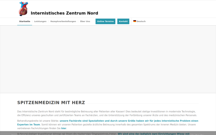Open the Deutsch language selector
This screenshot has height=135, width=216.
[x=139, y=21]
